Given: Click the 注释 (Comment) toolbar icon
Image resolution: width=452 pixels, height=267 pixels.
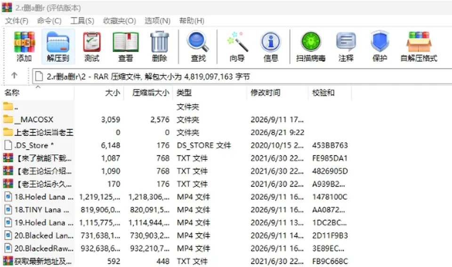Looking at the screenshot, I should [x=346, y=42].
